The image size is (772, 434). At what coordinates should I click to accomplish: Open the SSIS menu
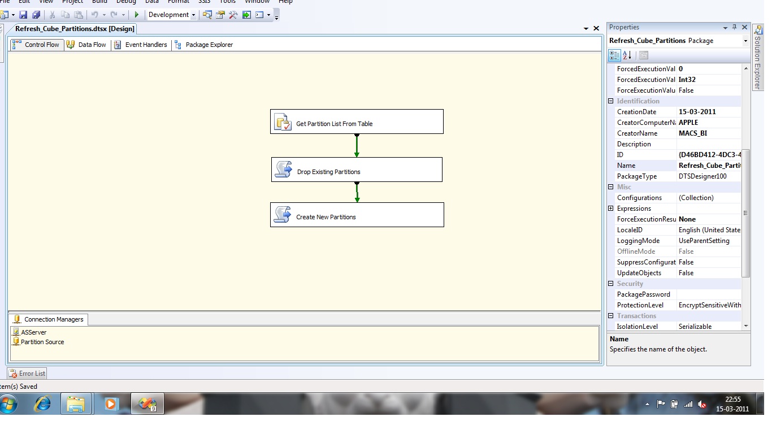pyautogui.click(x=204, y=2)
